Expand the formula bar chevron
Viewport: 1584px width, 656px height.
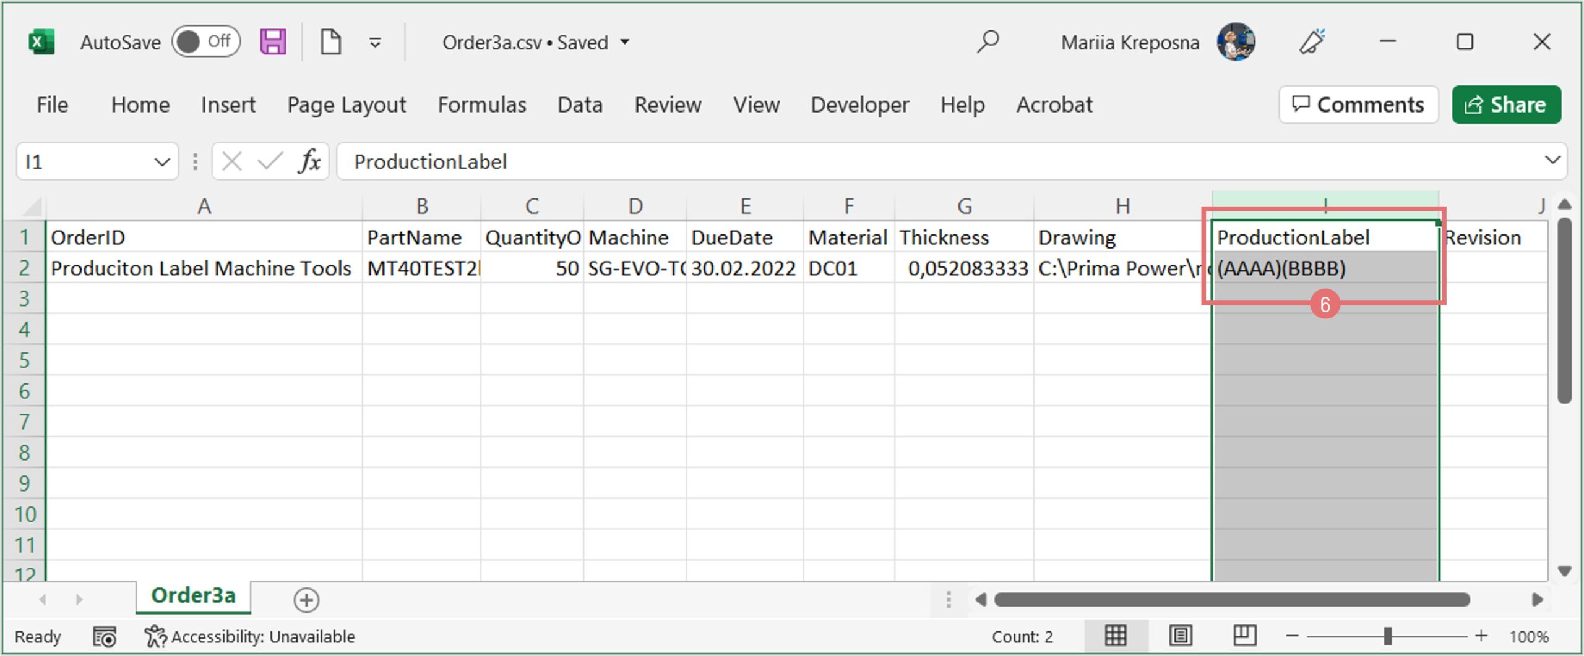(1552, 161)
